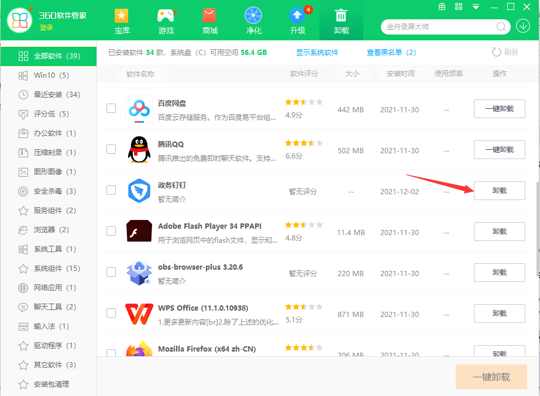Open 查看黑名单 (2) link

coord(391,52)
